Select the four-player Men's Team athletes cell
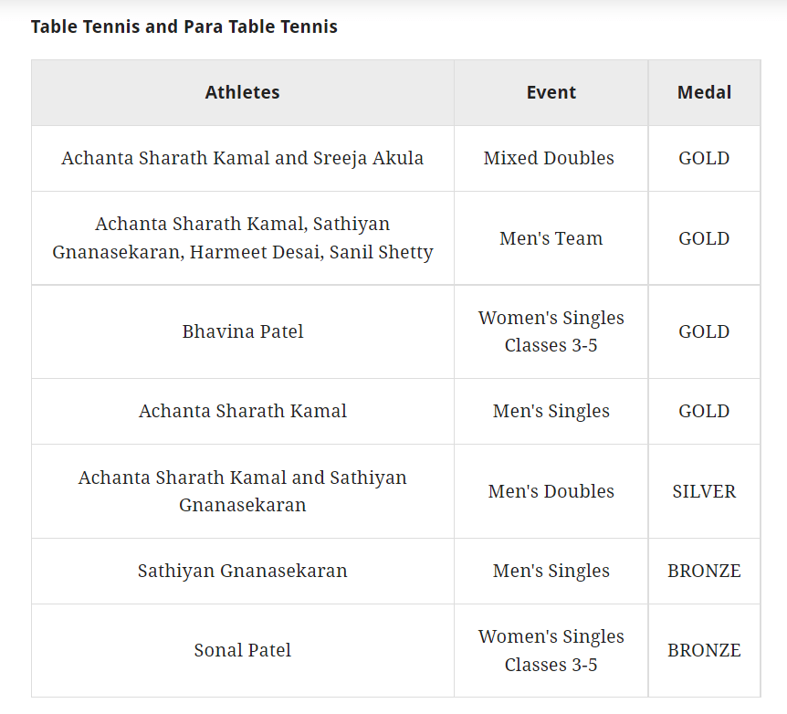This screenshot has height=714, width=787. (x=242, y=238)
